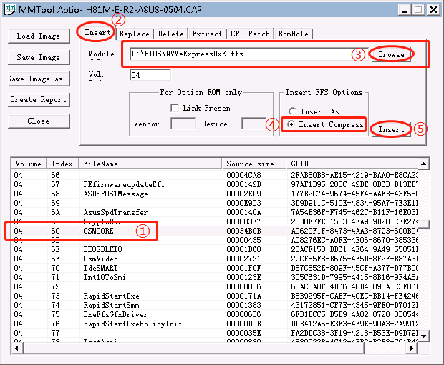
Task: Select the RapidStartDxePolicyInit row
Action: pos(215,324)
